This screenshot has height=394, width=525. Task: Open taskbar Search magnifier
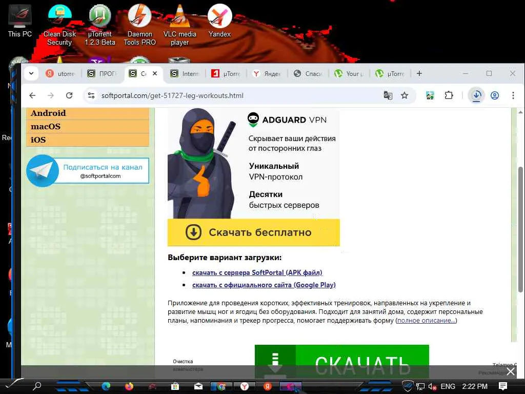[x=37, y=386]
